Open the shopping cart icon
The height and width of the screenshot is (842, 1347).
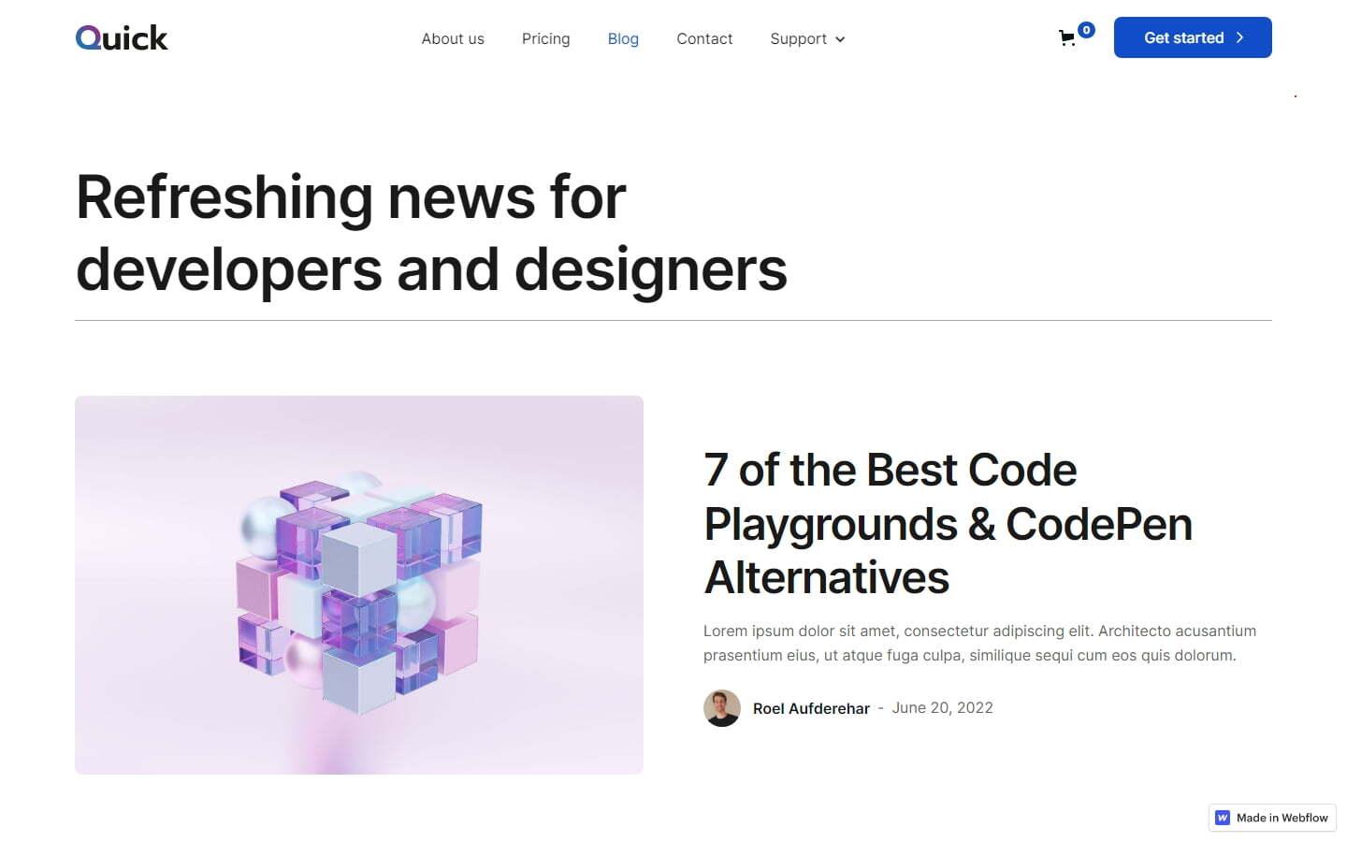(x=1066, y=38)
